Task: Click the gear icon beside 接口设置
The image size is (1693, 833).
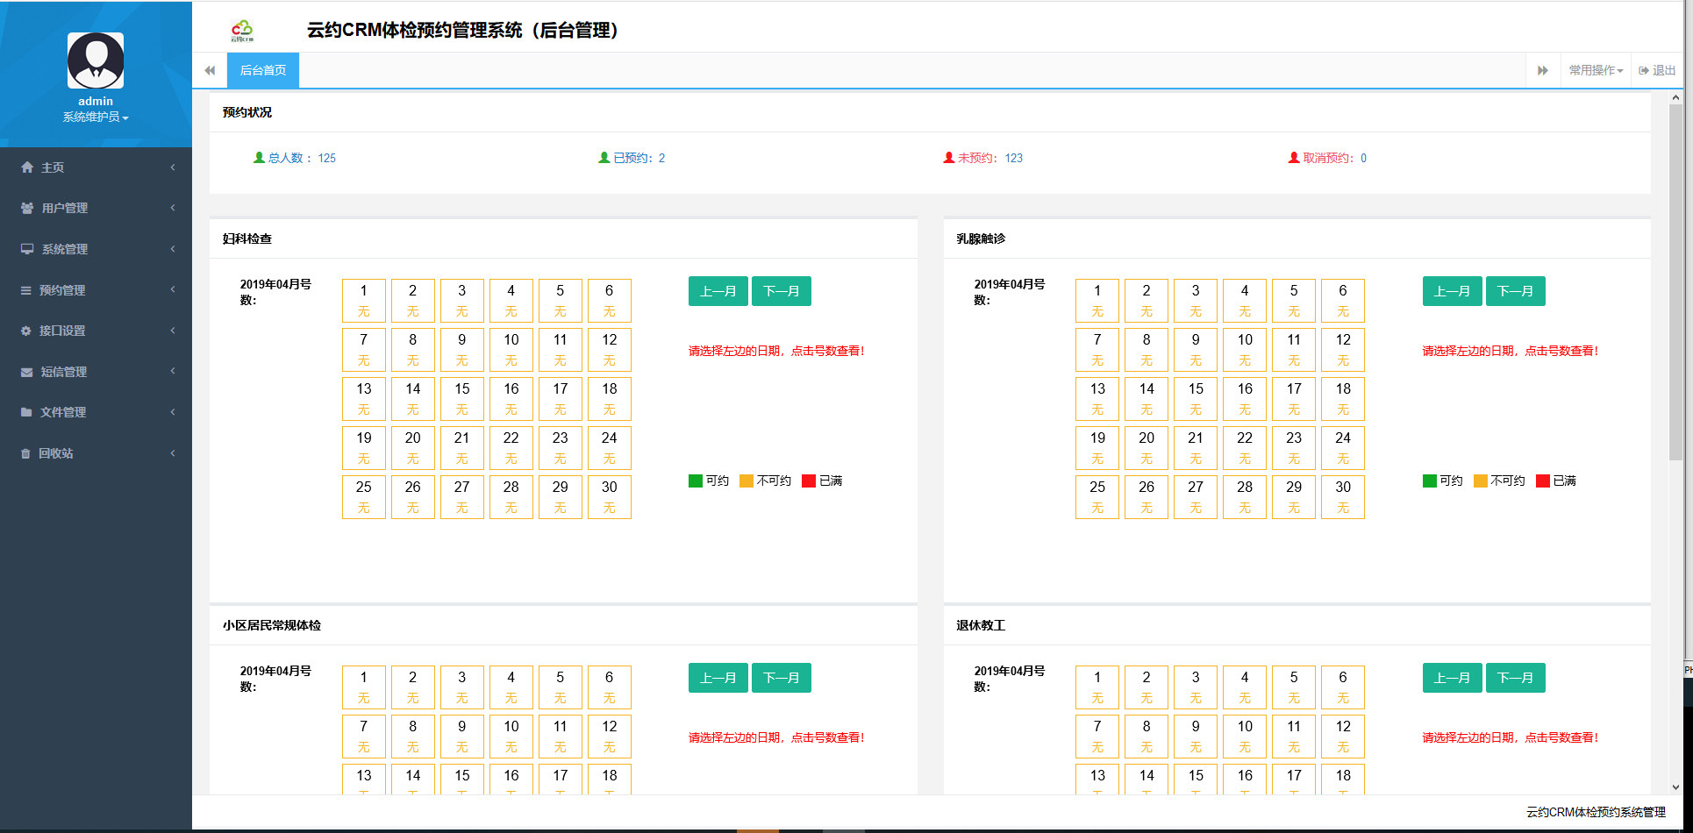Action: click(26, 331)
